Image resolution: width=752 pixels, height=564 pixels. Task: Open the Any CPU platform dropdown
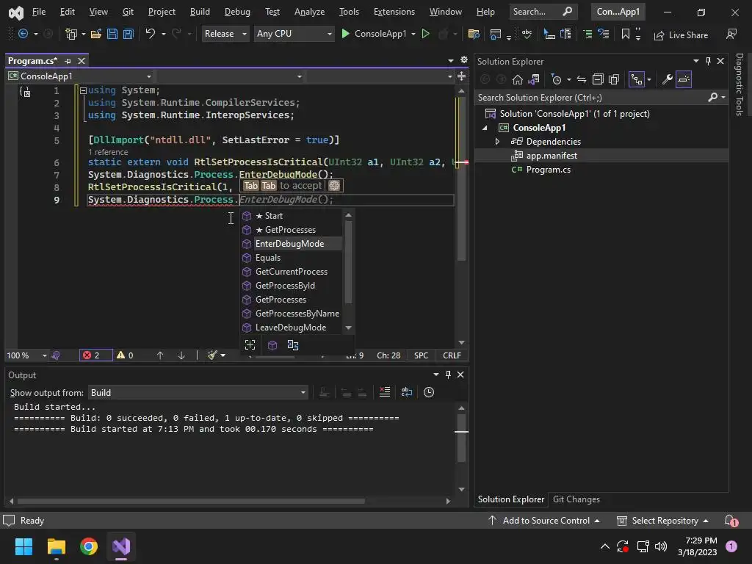(x=294, y=34)
